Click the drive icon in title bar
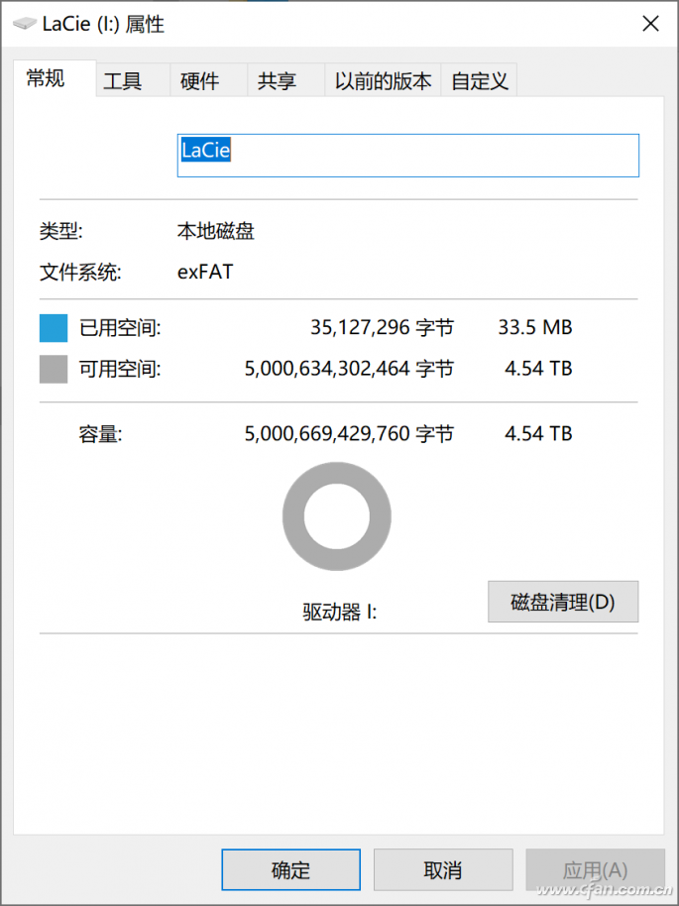Image resolution: width=679 pixels, height=906 pixels. click(x=25, y=24)
